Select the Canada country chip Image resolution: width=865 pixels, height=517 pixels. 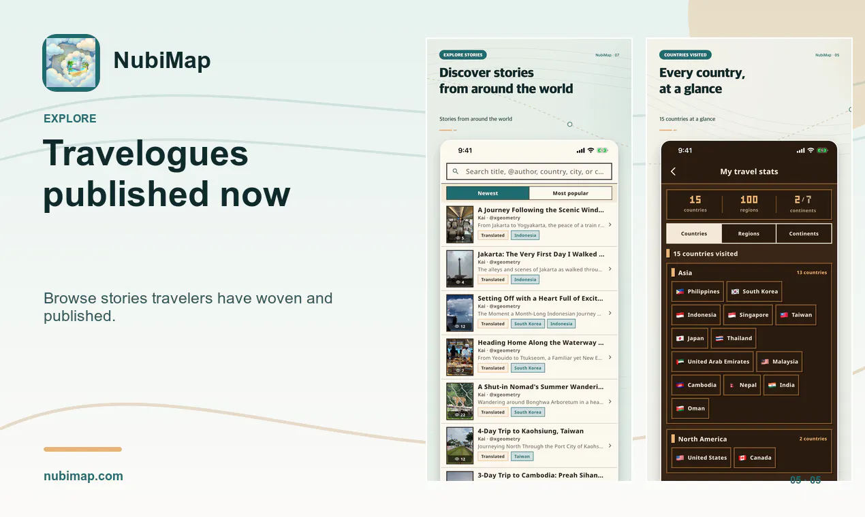pyautogui.click(x=755, y=458)
